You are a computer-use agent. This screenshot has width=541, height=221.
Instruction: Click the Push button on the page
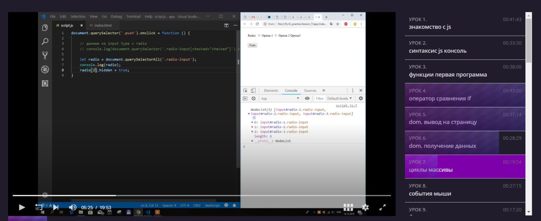pos(252,45)
